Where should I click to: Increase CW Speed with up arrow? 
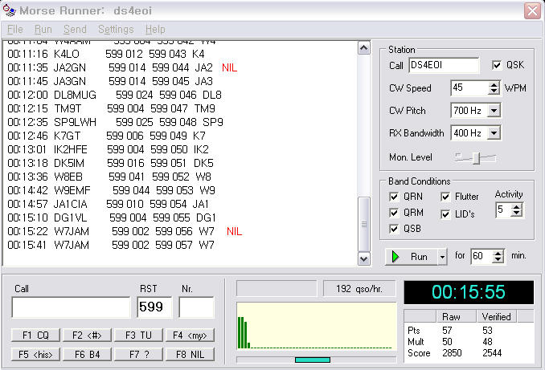494,85
